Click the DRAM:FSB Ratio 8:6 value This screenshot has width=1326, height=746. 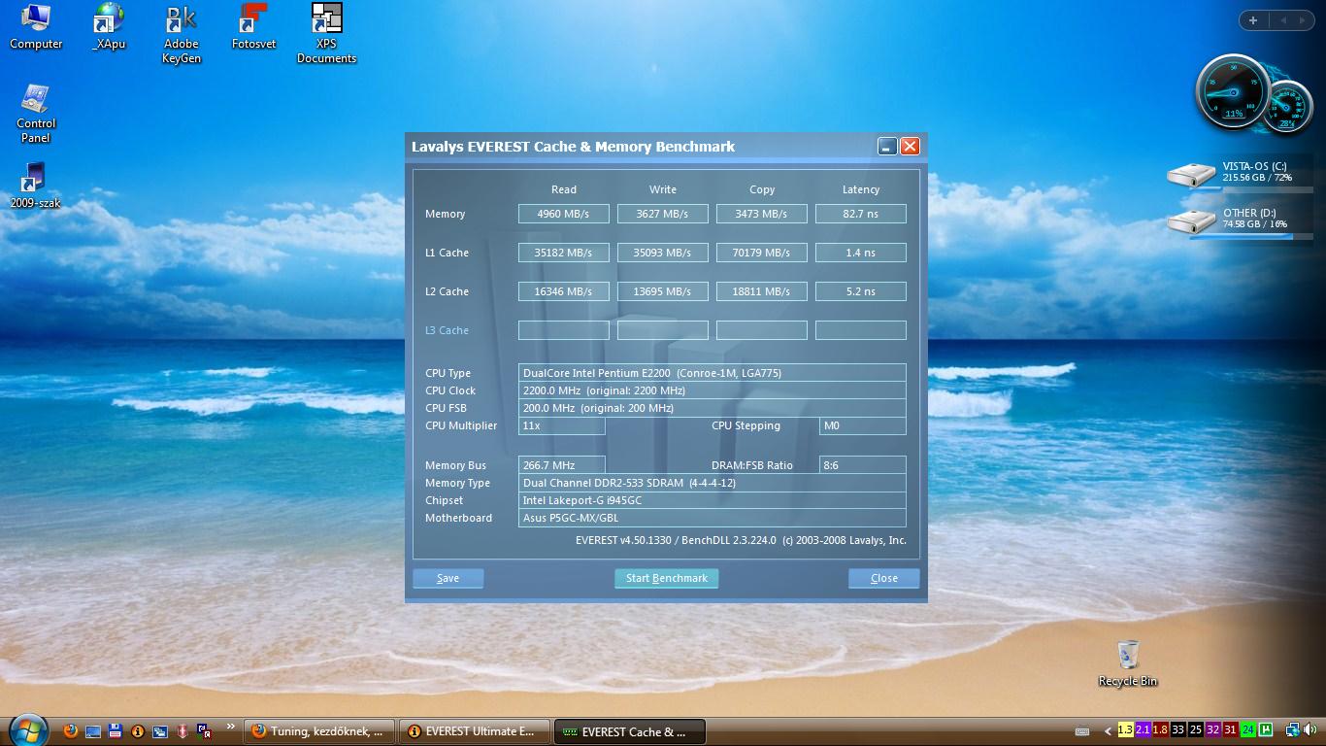coord(863,465)
